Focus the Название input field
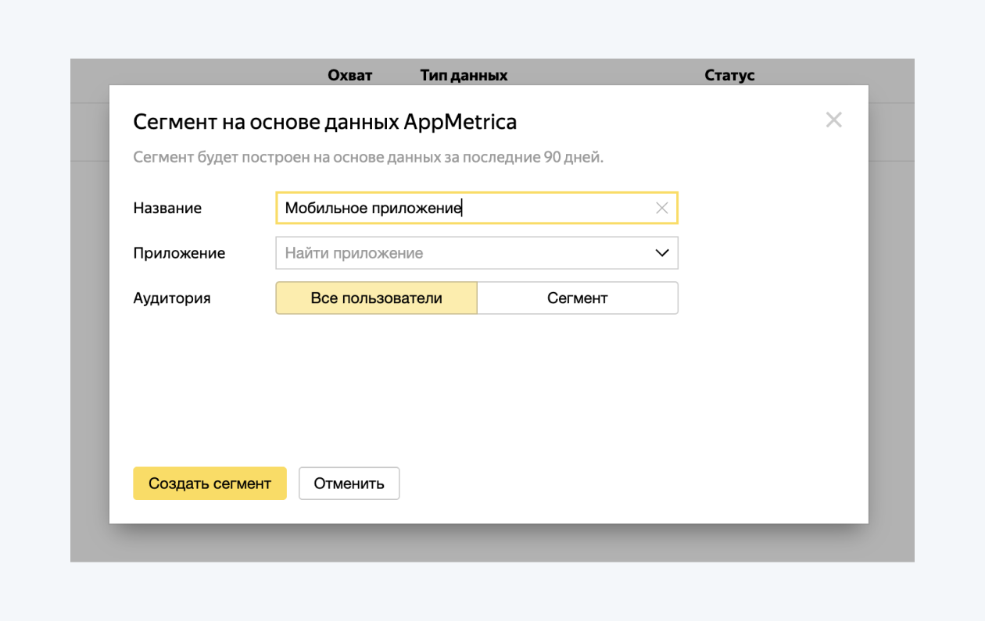Image resolution: width=985 pixels, height=621 pixels. tap(477, 208)
